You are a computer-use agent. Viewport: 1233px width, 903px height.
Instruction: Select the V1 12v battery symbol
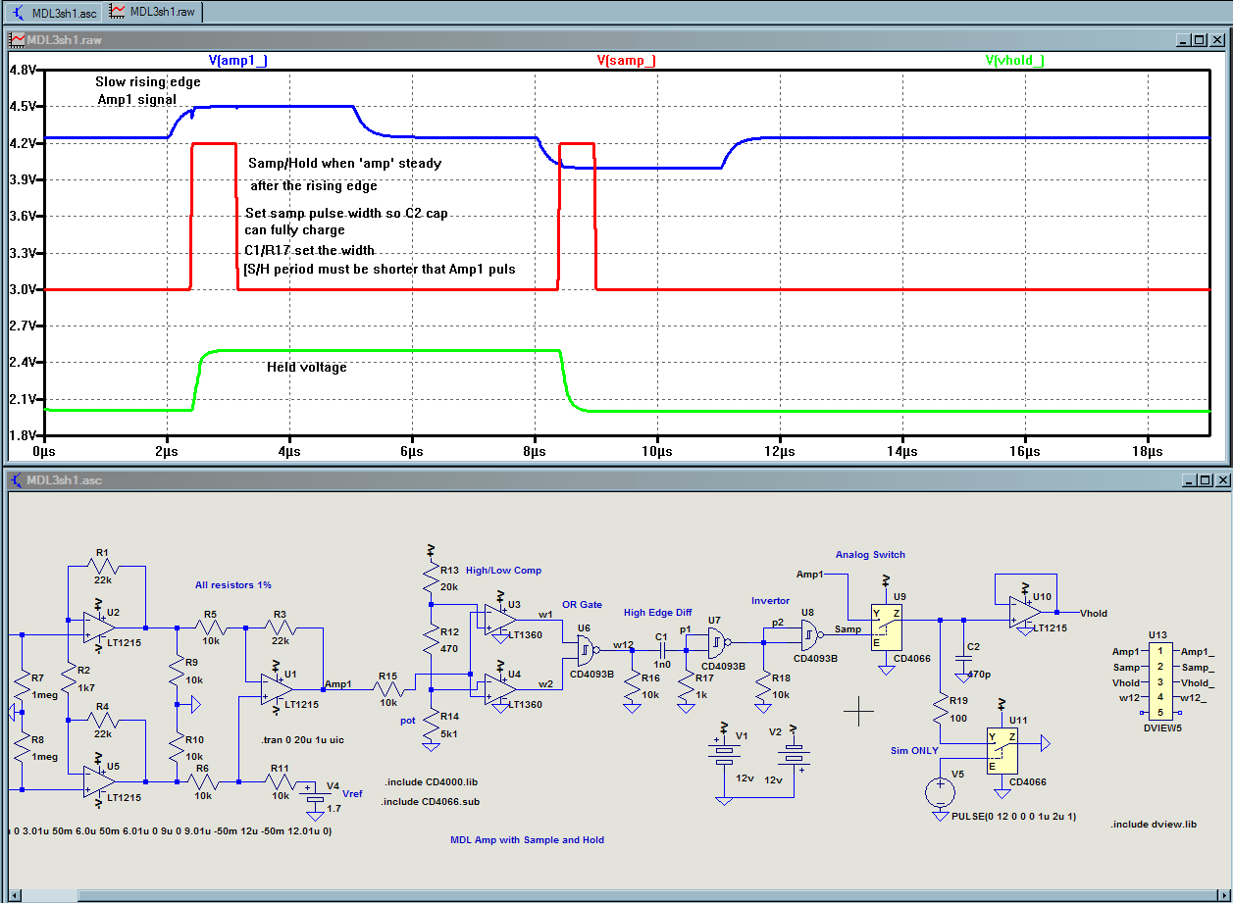click(x=724, y=754)
